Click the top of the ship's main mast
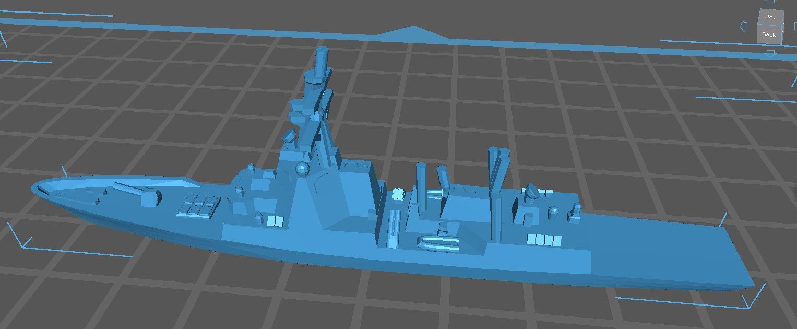Screen dimensions: 797x329 click(x=322, y=51)
